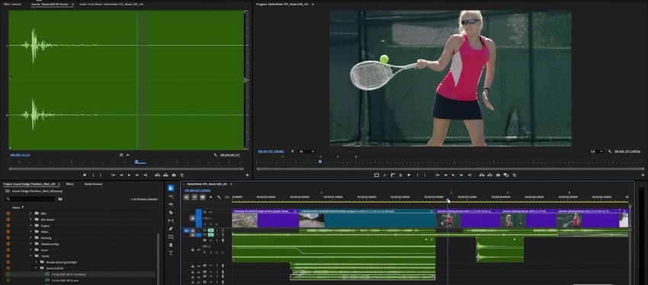This screenshot has height=285, width=648.
Task: Click the Program monitor current timecode
Action: (x=271, y=152)
